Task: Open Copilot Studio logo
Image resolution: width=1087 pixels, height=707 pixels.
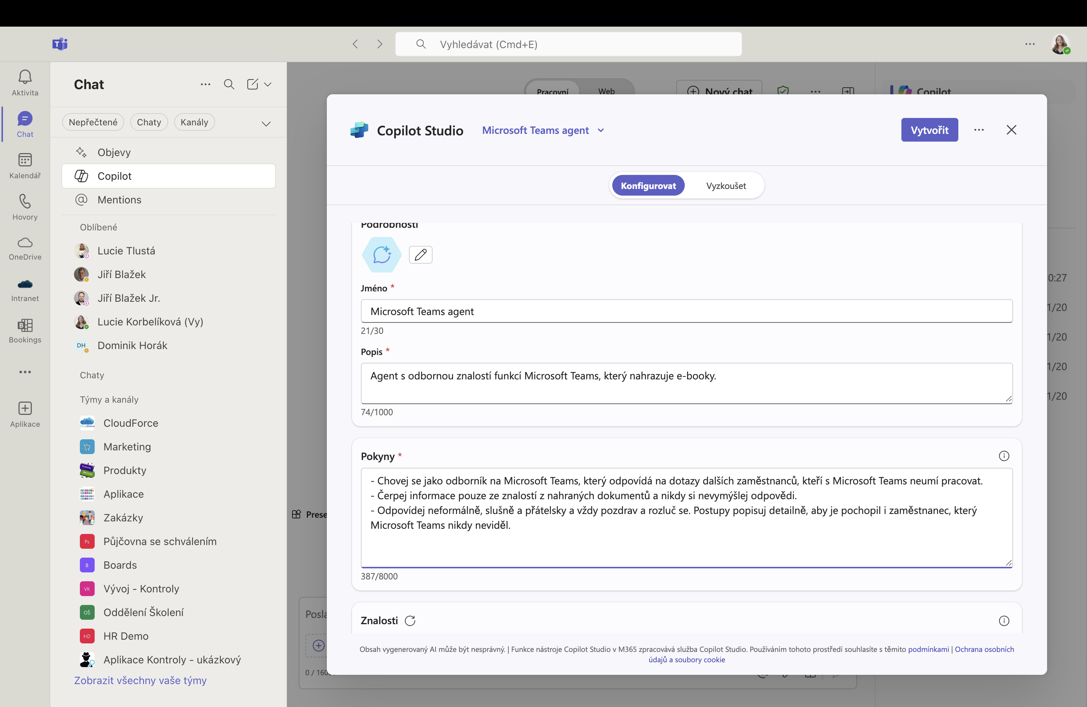Action: (x=359, y=130)
